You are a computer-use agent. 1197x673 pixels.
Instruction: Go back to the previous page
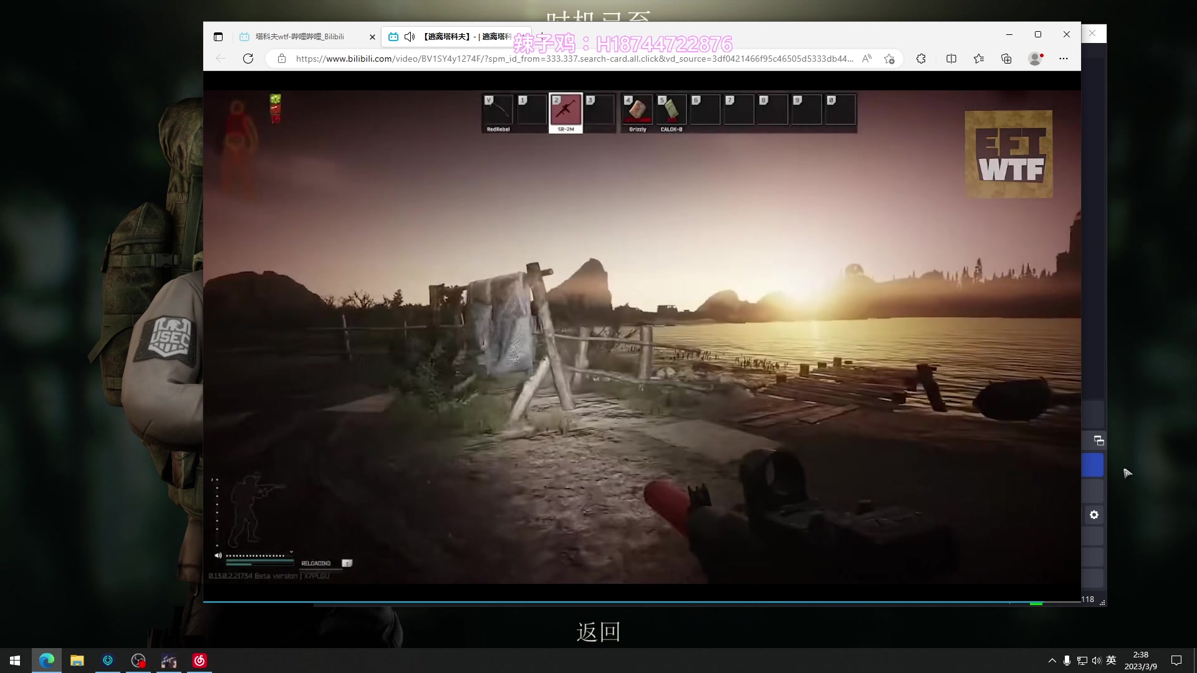[x=221, y=59]
